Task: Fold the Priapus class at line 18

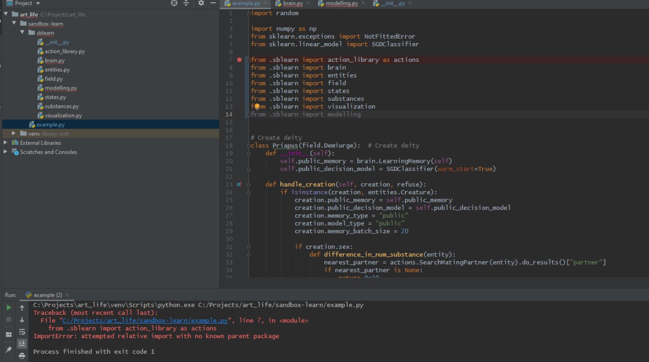Action: (248, 146)
